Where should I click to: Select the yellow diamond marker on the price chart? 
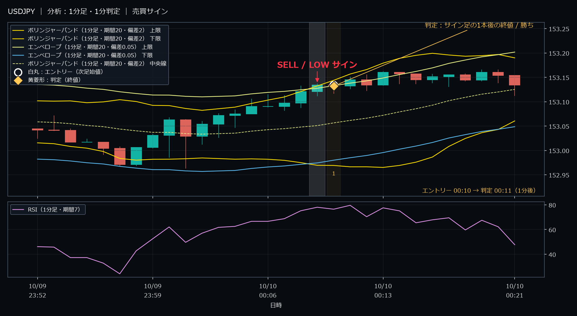pyautogui.click(x=334, y=86)
